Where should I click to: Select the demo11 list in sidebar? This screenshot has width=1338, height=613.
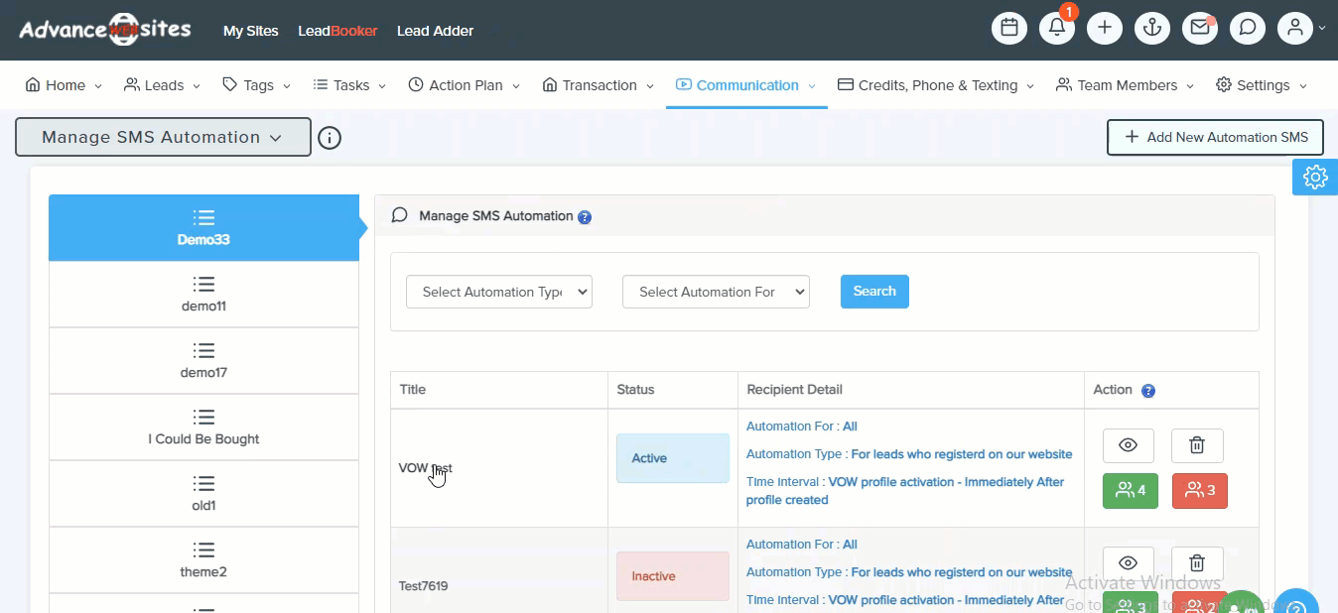pyautogui.click(x=203, y=295)
